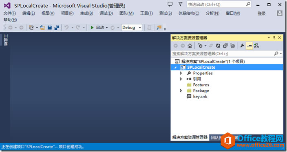Click the navigate forward toolbar icon
Viewport: 287px width, 152px height.
[x=22, y=28]
